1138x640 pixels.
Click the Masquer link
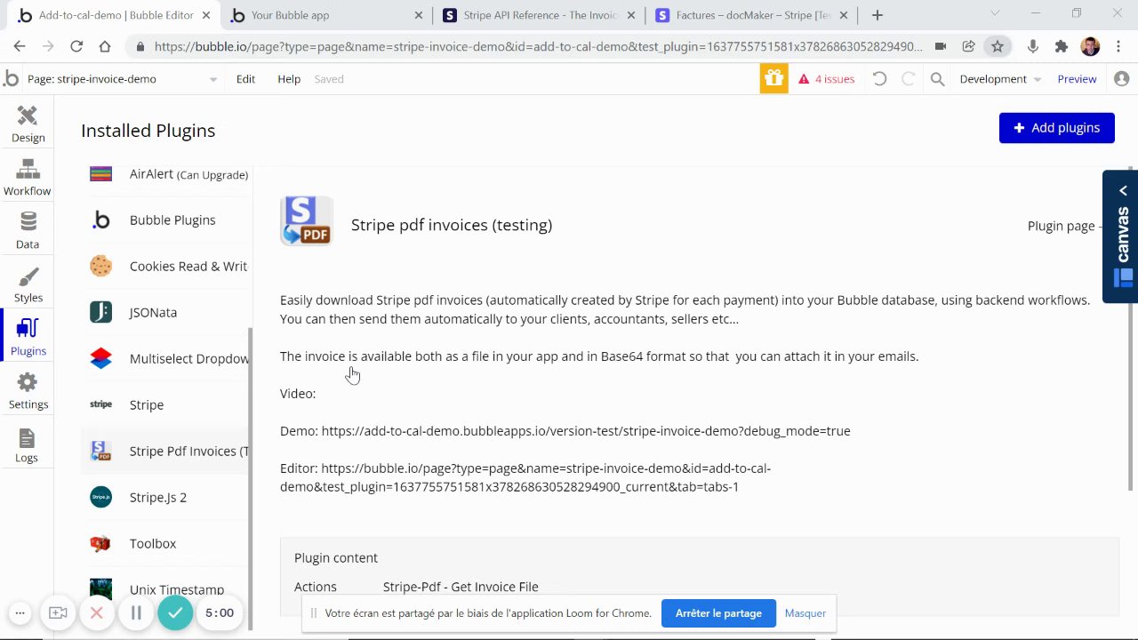click(805, 613)
